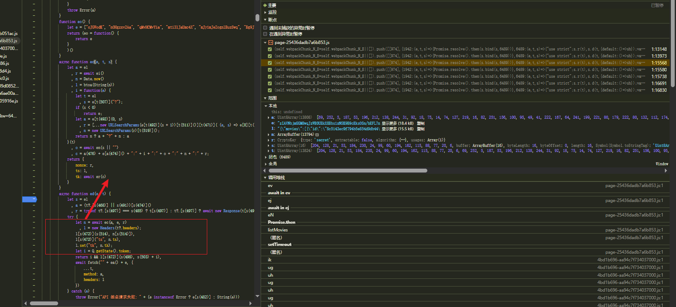Click 复制 copy button for variable e
The image size is (676, 307).
point(421,123)
